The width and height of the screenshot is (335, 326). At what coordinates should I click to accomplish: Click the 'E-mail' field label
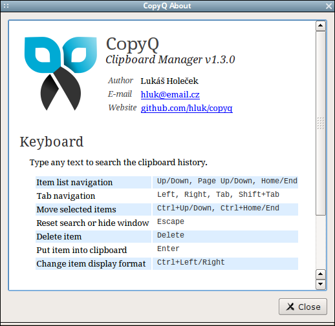point(120,94)
